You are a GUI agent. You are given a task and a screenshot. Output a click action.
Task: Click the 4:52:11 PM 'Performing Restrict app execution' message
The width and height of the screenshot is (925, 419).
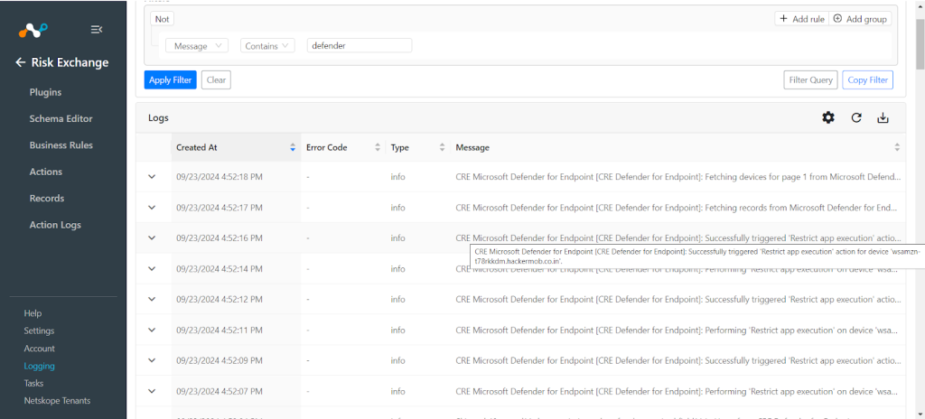pyautogui.click(x=678, y=330)
